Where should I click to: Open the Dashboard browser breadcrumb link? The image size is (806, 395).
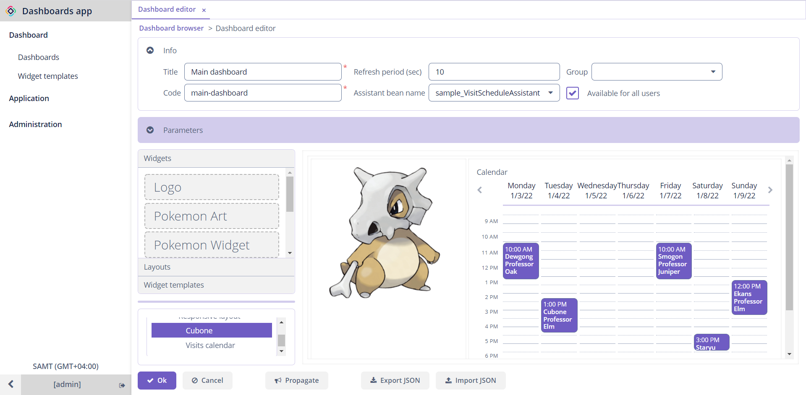click(171, 28)
